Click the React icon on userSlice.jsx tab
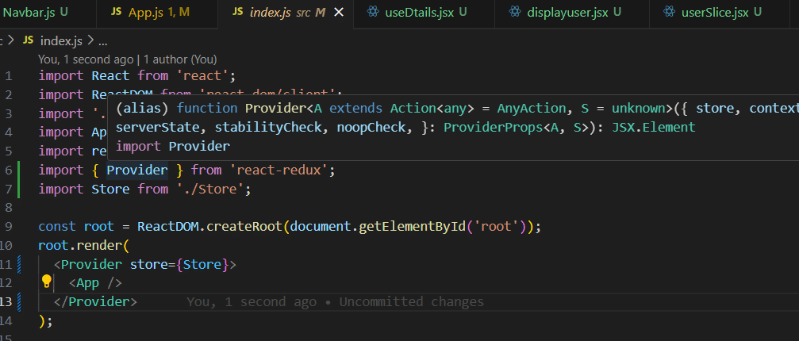 [670, 12]
